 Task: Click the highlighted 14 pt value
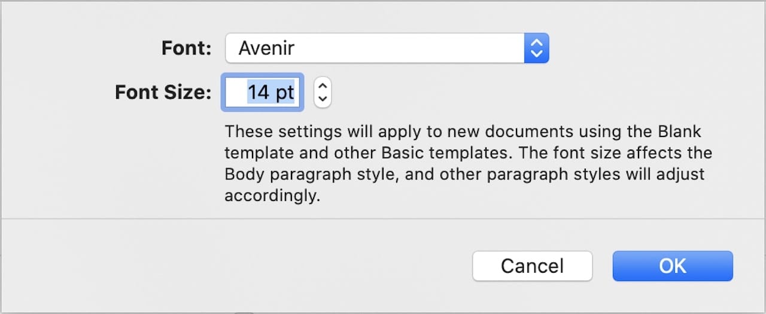pos(271,93)
